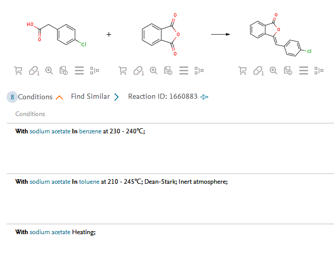Click structure options icon under first reactant
Screen dimensions: 334x254
pos(94,71)
